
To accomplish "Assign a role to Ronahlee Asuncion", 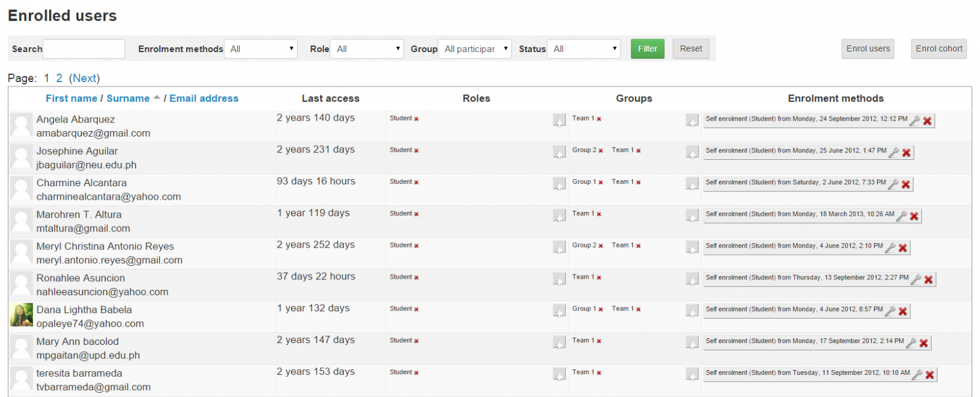I will coord(559,279).
